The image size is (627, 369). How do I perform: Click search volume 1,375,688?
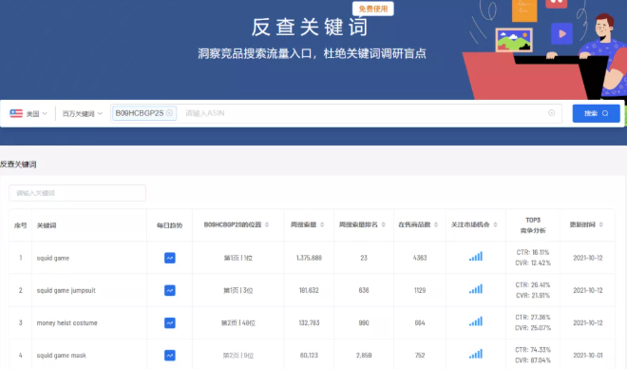tap(309, 258)
